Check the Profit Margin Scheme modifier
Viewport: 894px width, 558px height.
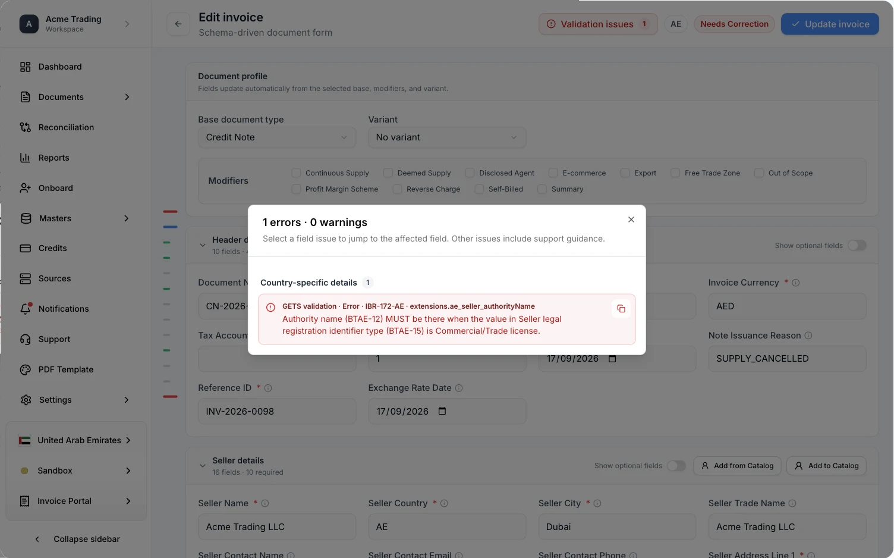pos(296,189)
